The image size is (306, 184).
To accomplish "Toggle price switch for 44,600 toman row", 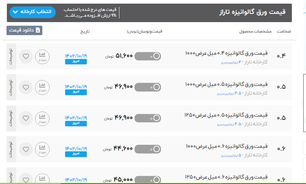I will [148, 149].
